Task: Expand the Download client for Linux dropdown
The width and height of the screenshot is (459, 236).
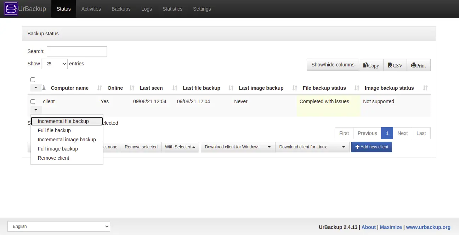Action: (x=312, y=147)
